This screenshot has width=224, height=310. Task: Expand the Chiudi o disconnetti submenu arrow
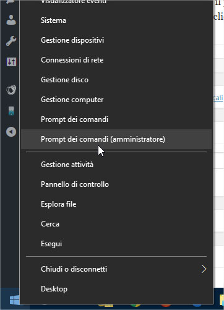[204, 269]
